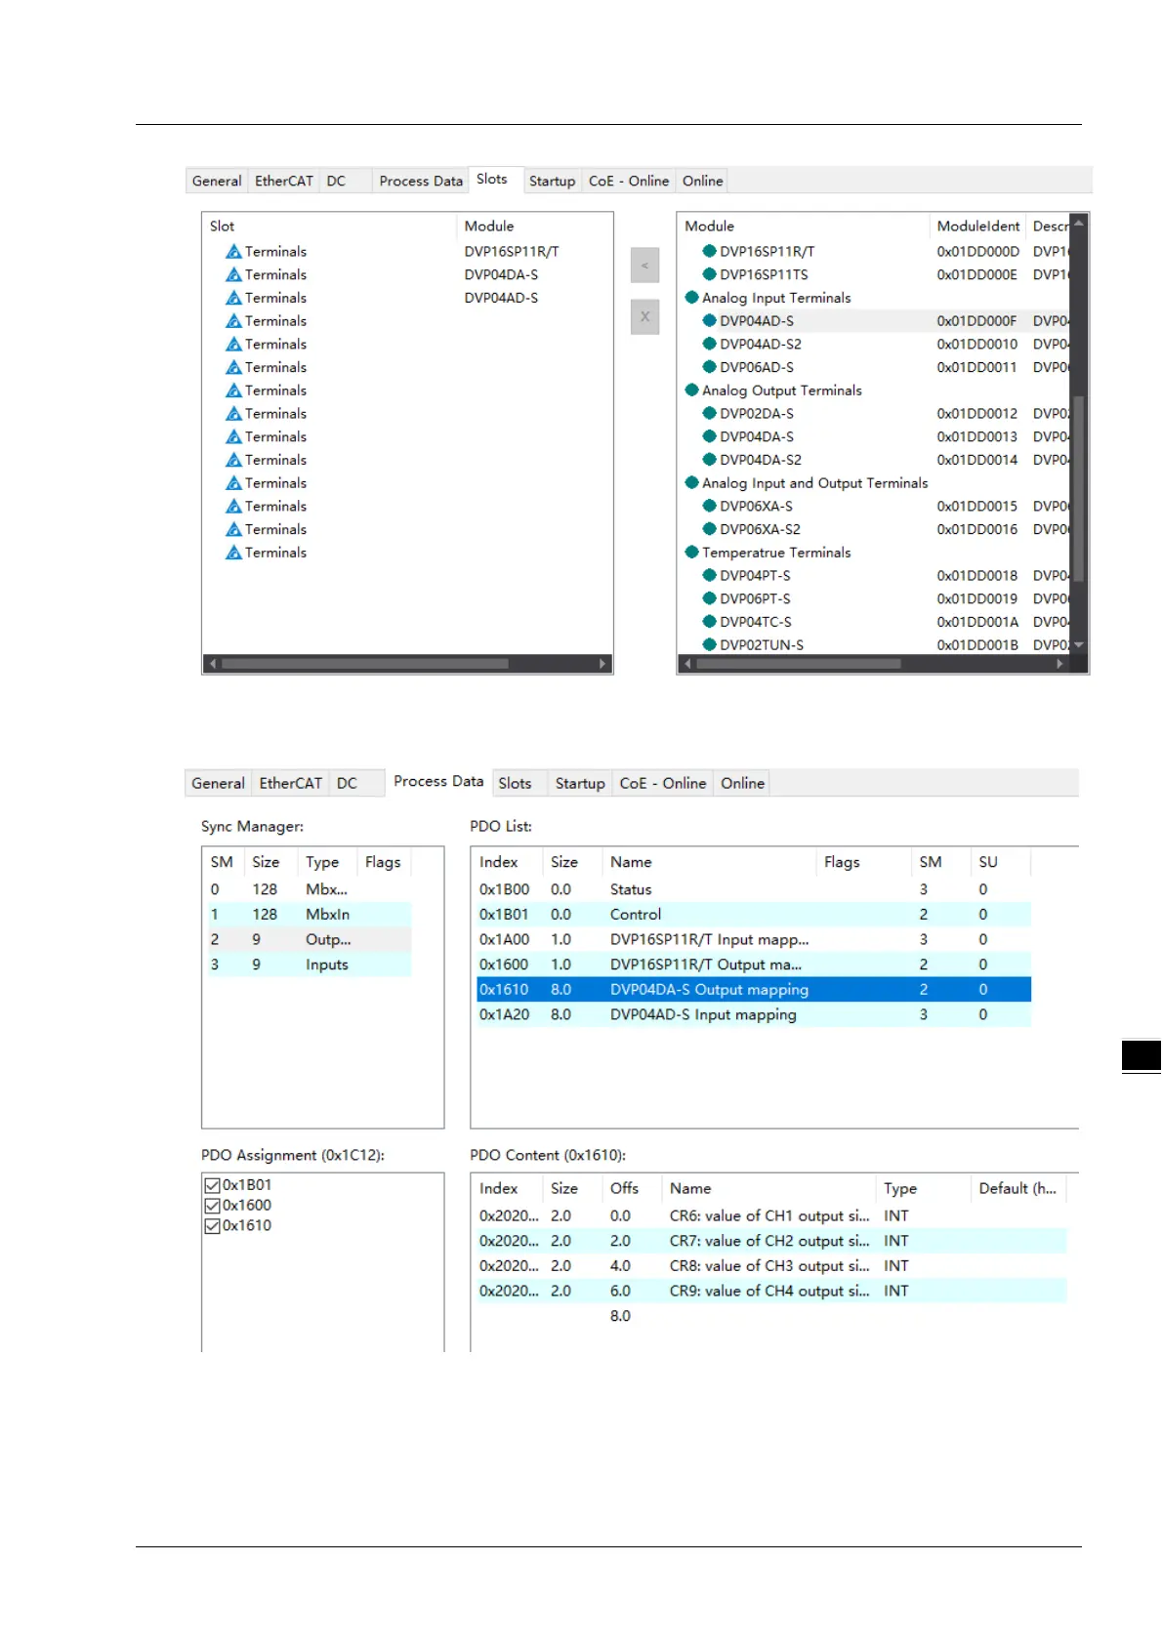Screen dimensions: 1163x1644
Task: Click the Terminals icon in the DVP04DA-S slot row
Action: pos(233,275)
